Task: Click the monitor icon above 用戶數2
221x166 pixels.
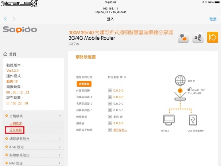Action: (169, 120)
